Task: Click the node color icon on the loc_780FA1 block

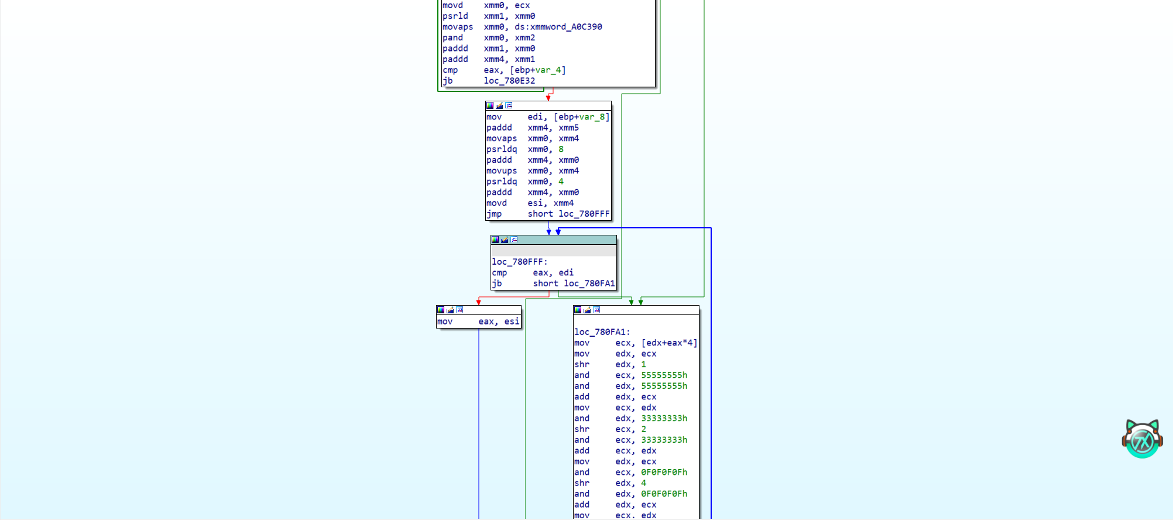Action: pos(578,310)
